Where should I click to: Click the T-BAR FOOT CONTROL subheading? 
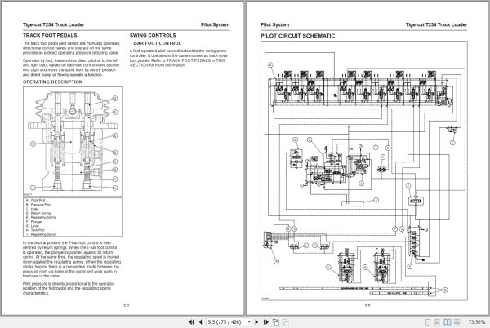pos(155,43)
